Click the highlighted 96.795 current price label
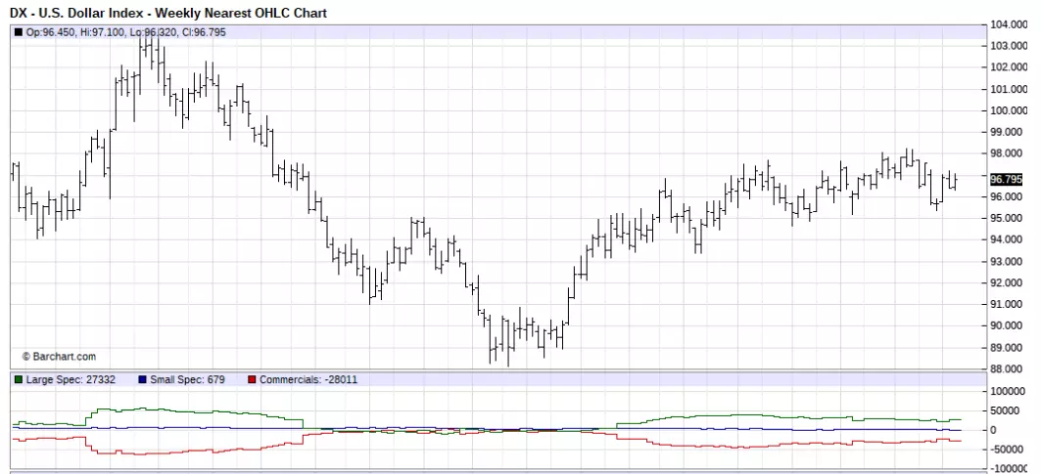The width and height of the screenshot is (1041, 474). coord(1006,179)
